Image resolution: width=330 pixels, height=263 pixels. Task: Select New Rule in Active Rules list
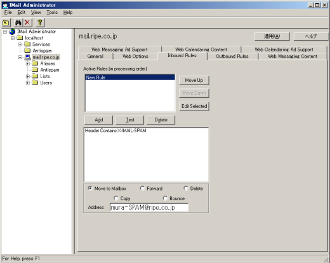pyautogui.click(x=130, y=78)
